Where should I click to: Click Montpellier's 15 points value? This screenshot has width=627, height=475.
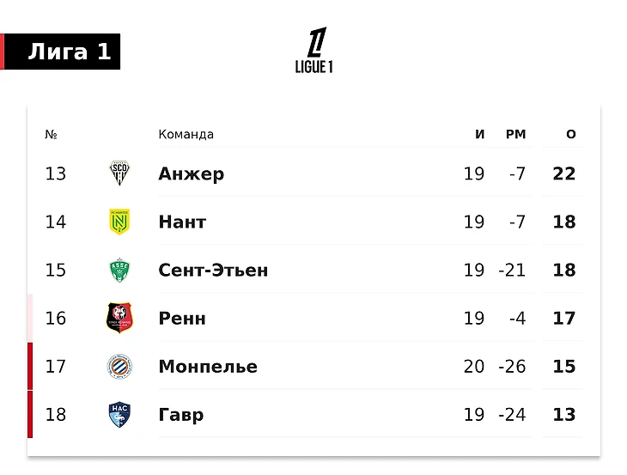click(x=564, y=367)
